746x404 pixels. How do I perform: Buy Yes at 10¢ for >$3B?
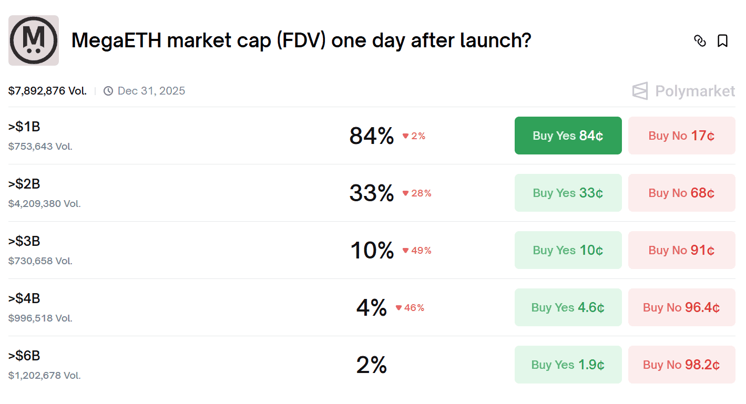click(x=568, y=250)
